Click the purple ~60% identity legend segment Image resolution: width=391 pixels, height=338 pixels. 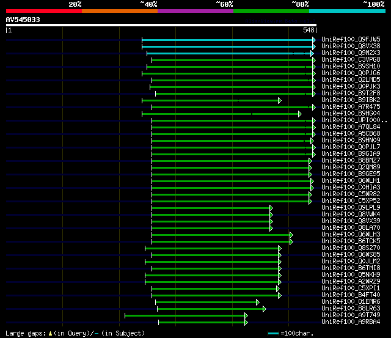(x=195, y=11)
